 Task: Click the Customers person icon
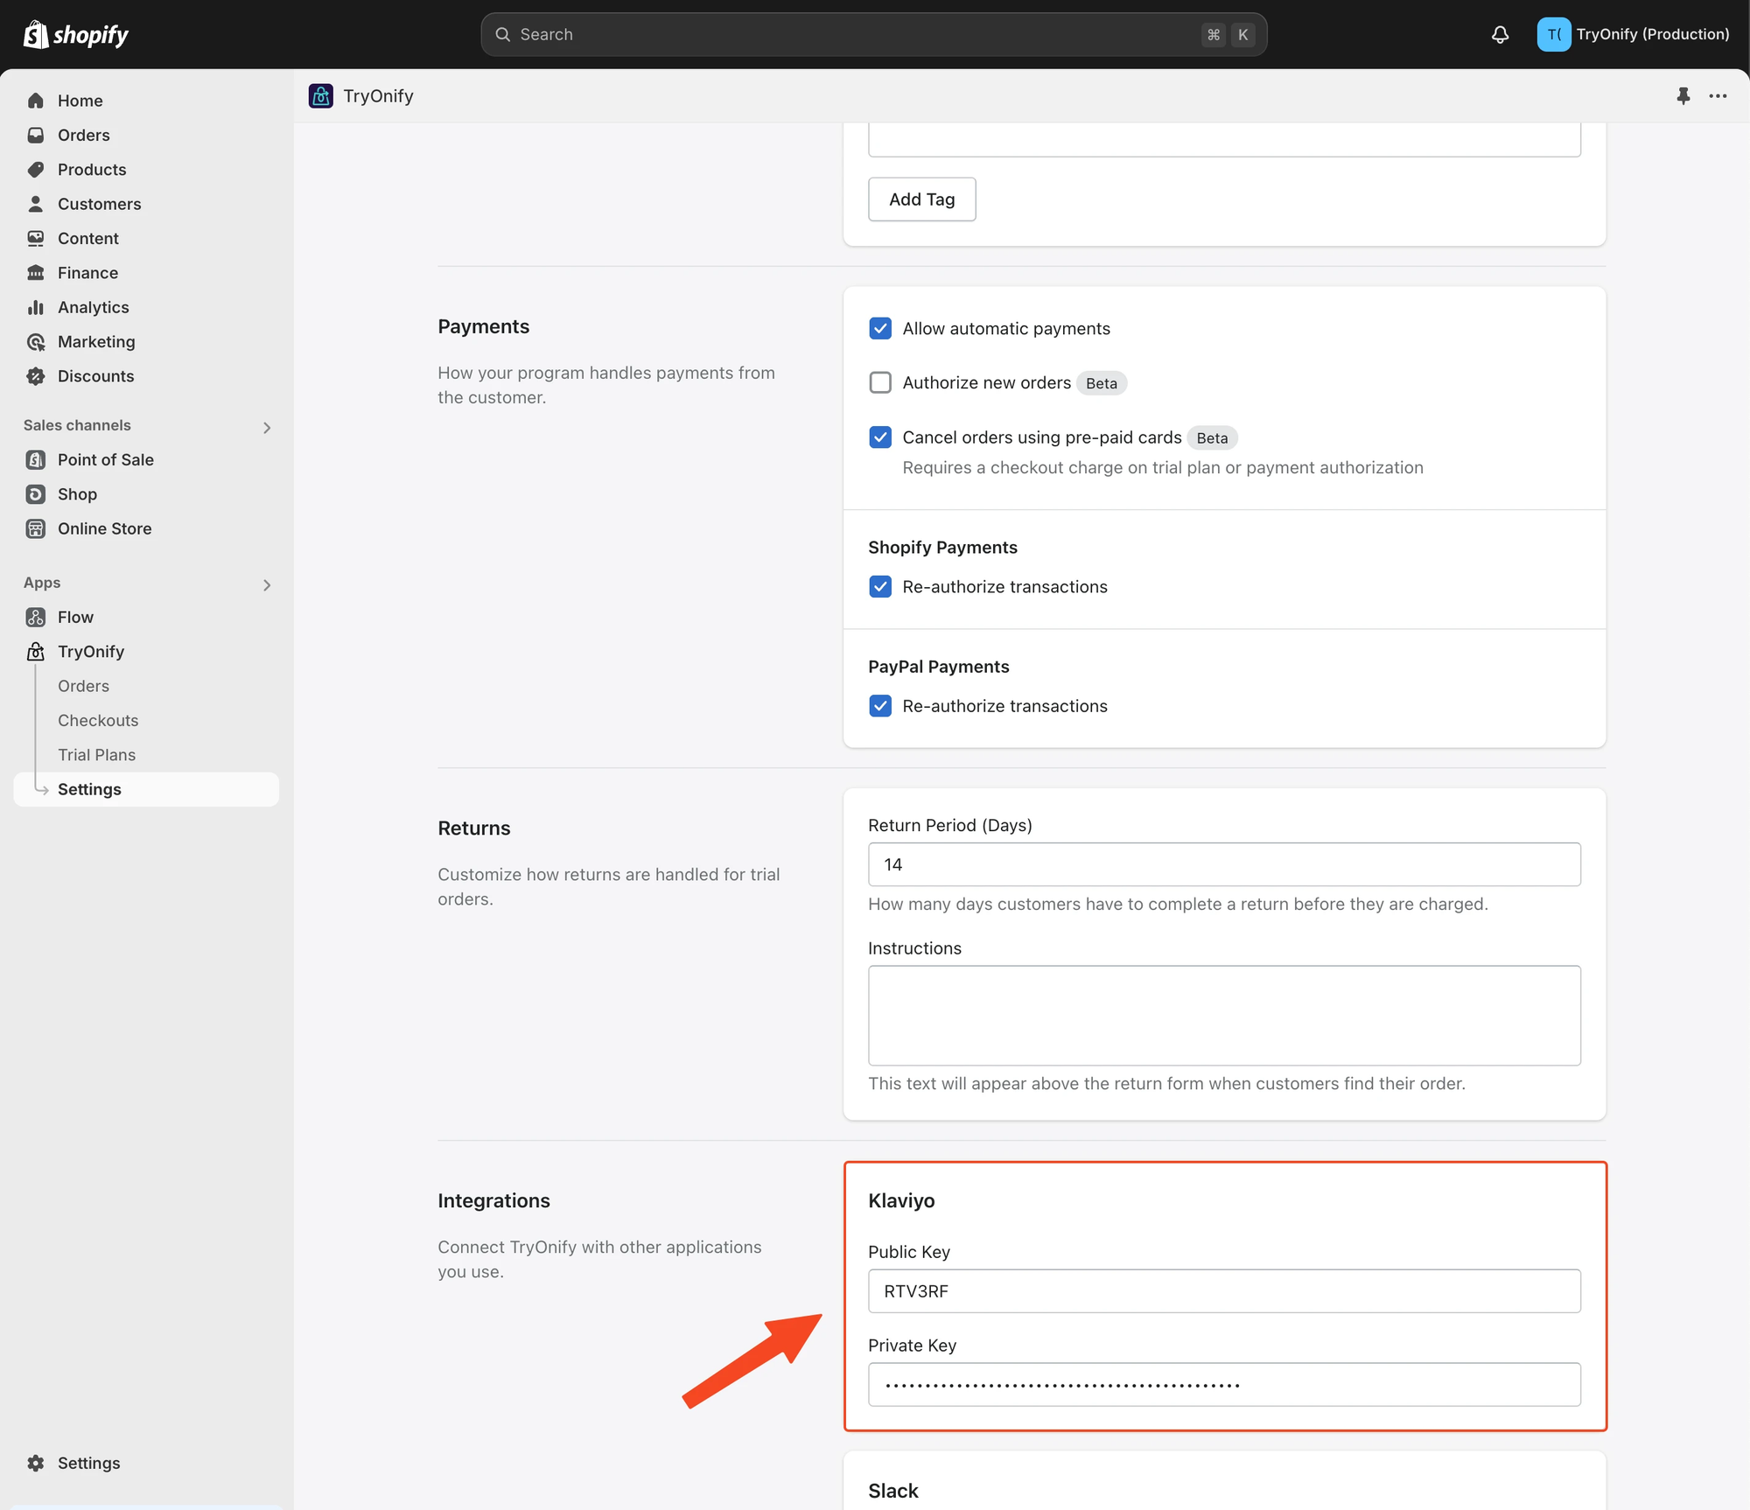click(36, 204)
